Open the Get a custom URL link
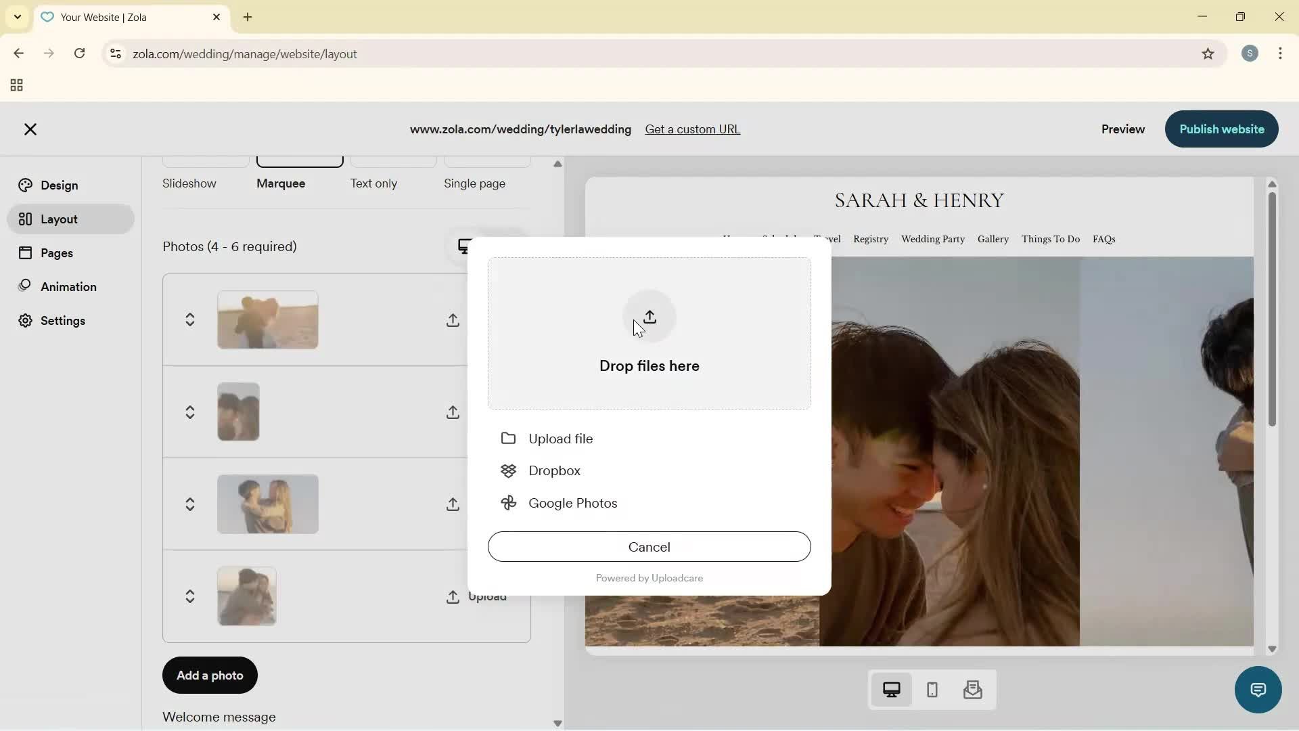This screenshot has width=1299, height=731. pyautogui.click(x=693, y=129)
